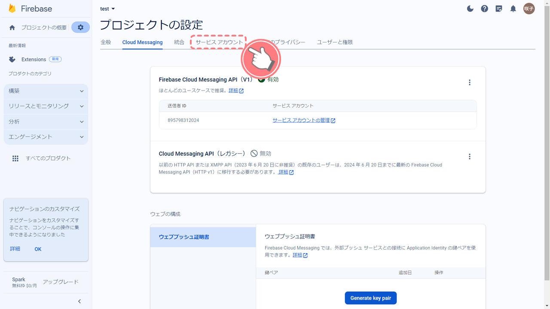The height and width of the screenshot is (309, 550).
Task: Switch to the 統合 tab
Action: (179, 42)
